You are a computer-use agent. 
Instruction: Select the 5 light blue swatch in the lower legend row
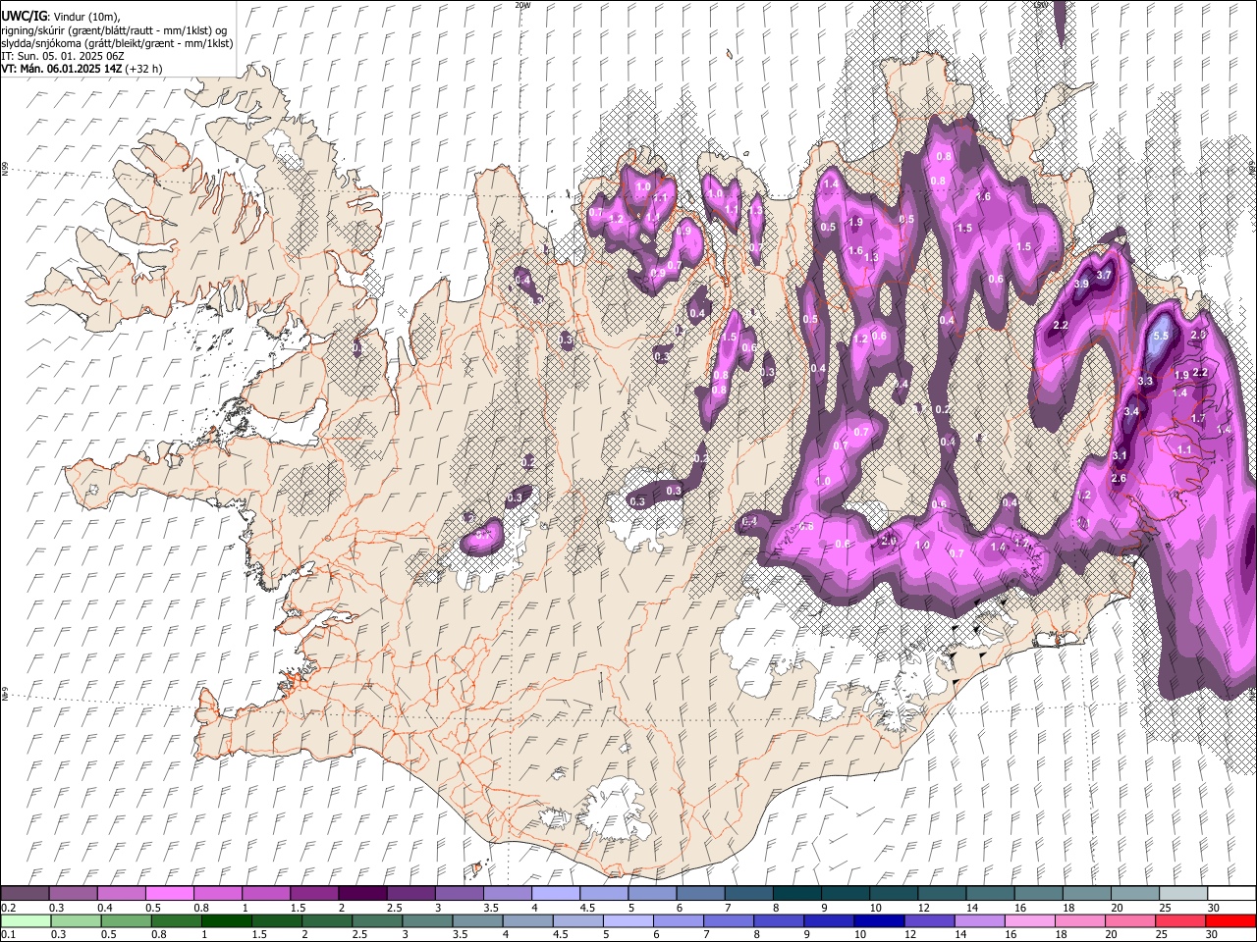(628, 921)
